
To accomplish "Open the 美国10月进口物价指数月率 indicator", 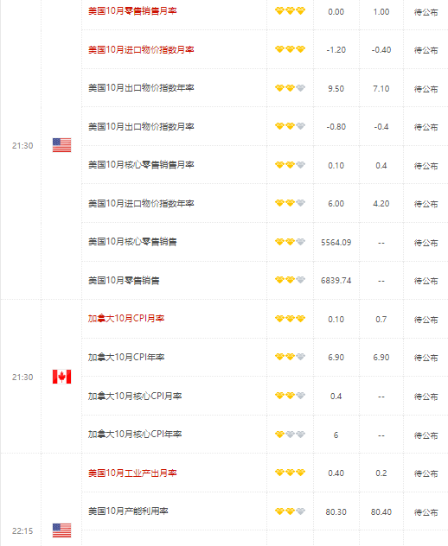I will coord(141,49).
